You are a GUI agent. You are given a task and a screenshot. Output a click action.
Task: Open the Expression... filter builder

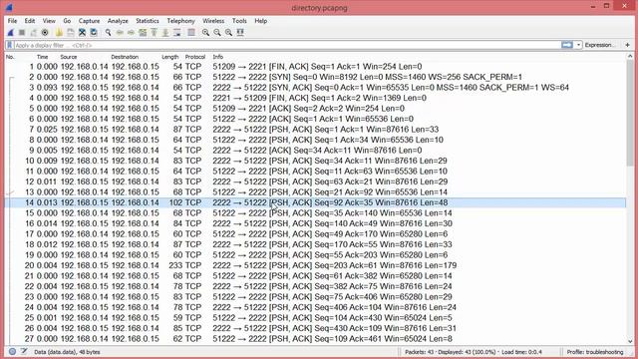(x=600, y=45)
